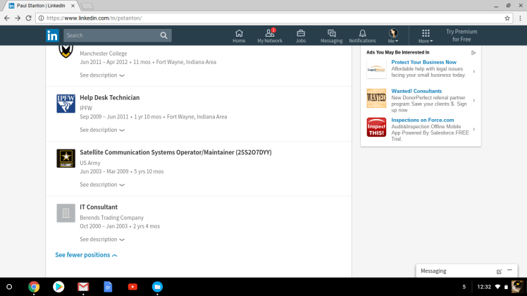Click arrow next to Wanted! Consultants ad

pos(474,100)
